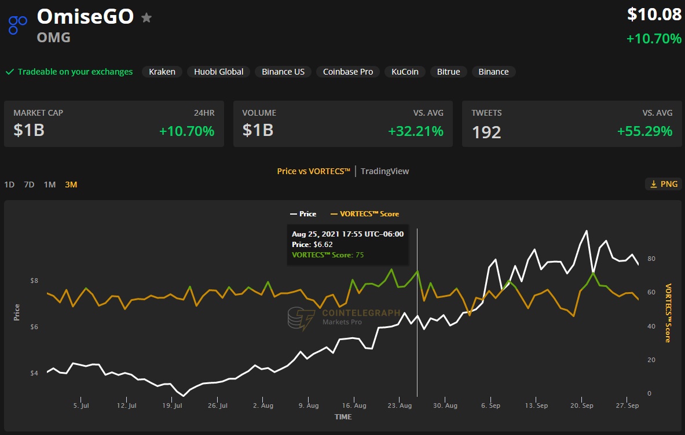The width and height of the screenshot is (685, 435).
Task: Switch chart range to 1D
Action: 9,185
